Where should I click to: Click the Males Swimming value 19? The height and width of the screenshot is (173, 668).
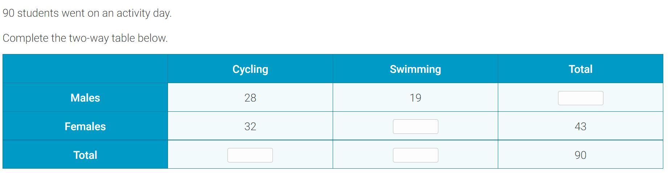pyautogui.click(x=415, y=98)
